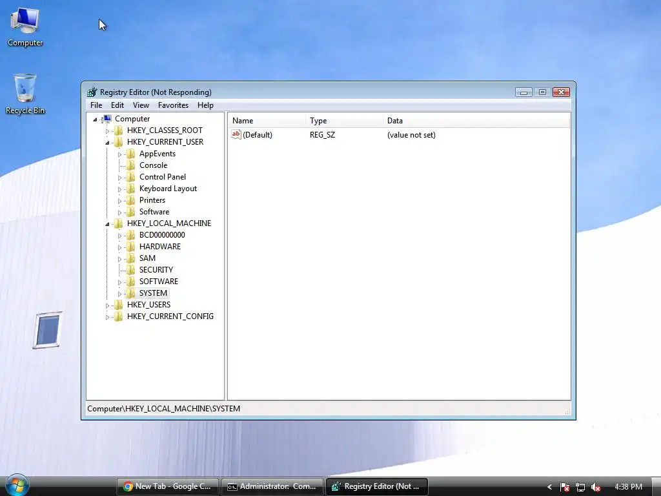The width and height of the screenshot is (661, 496).
Task: Maximize the Registry Editor window
Action: pos(542,92)
